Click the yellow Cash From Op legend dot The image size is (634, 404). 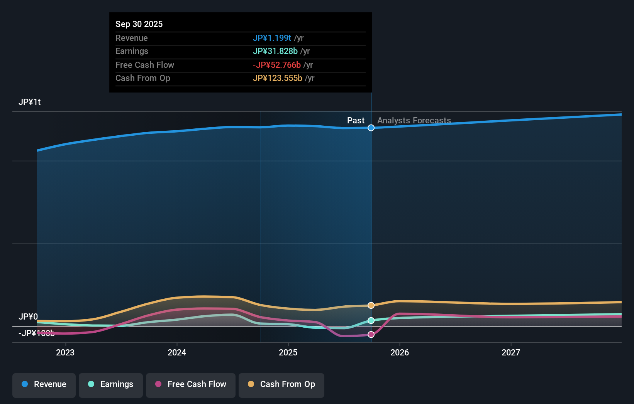click(251, 385)
